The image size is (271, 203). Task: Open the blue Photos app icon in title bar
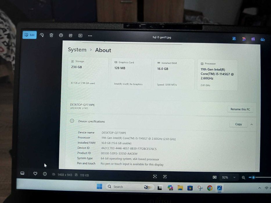coord(234,39)
